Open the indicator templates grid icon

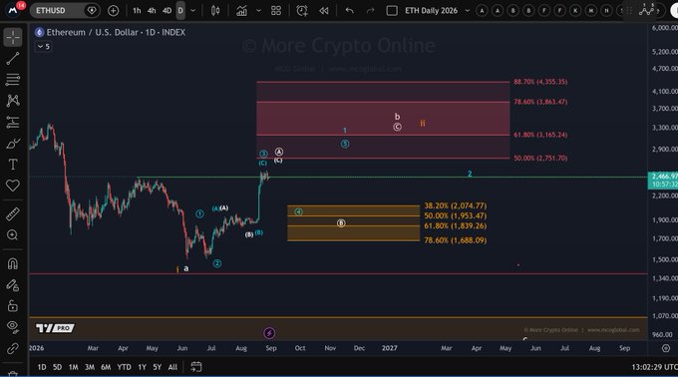click(276, 10)
